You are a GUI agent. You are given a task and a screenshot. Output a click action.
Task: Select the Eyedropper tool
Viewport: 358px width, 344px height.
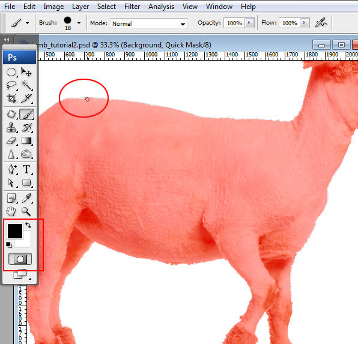pyautogui.click(x=26, y=198)
